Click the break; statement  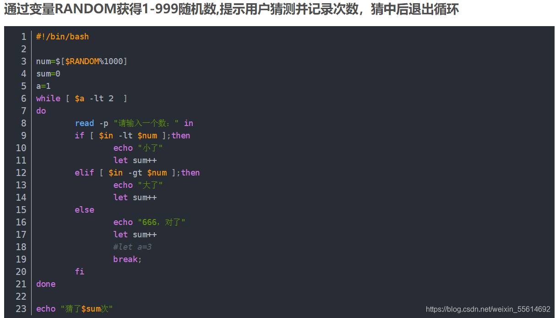(128, 259)
